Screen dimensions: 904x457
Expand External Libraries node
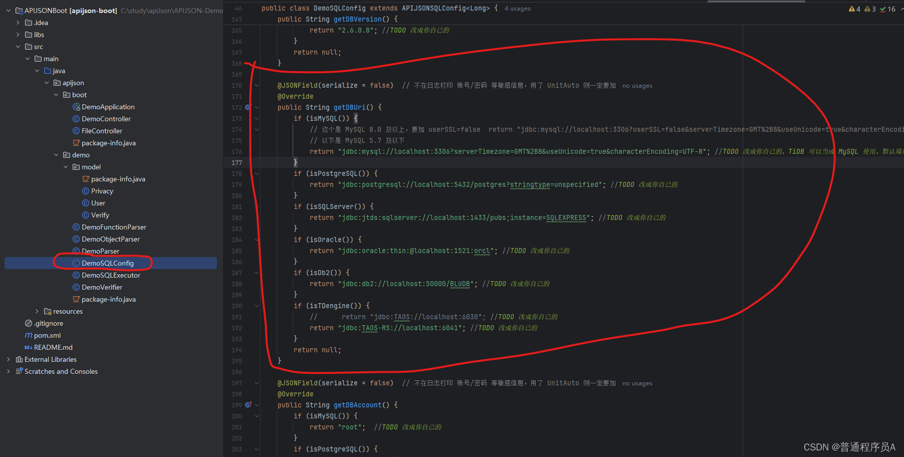pos(9,359)
